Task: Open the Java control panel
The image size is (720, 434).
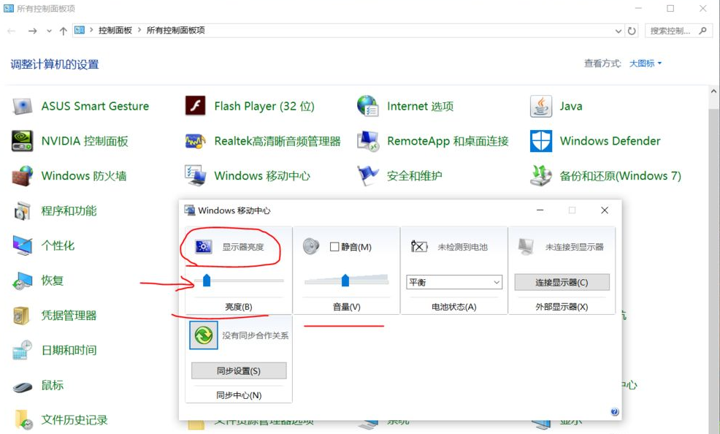Action: pyautogui.click(x=569, y=106)
